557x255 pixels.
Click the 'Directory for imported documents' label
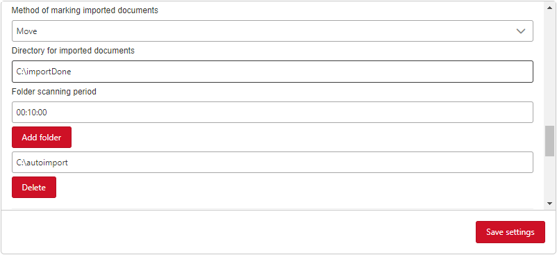tap(73, 51)
